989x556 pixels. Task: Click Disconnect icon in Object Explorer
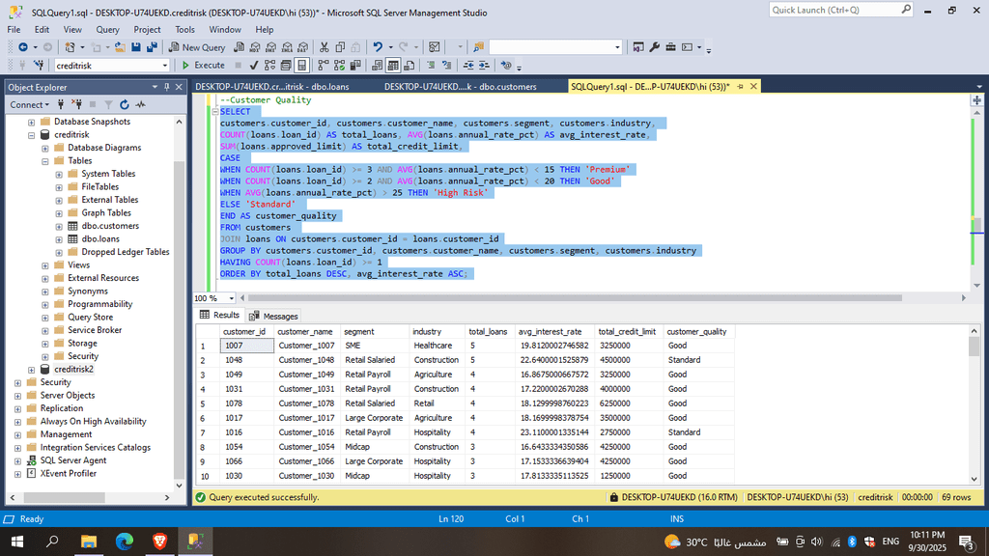click(77, 104)
